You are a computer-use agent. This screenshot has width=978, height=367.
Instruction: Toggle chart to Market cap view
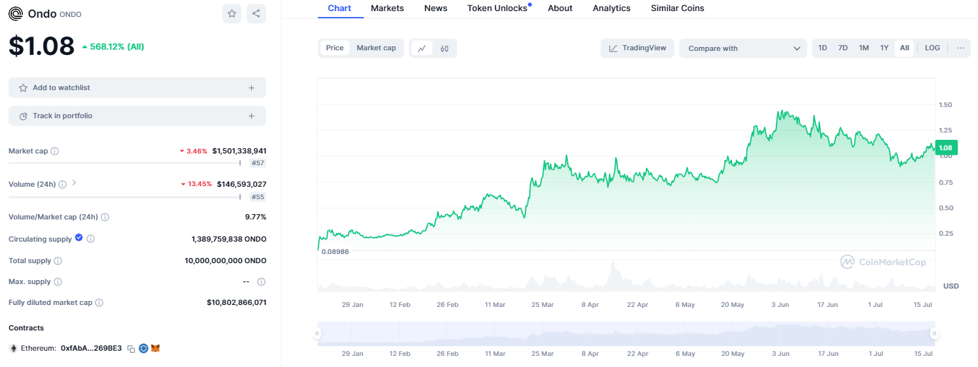coord(376,48)
